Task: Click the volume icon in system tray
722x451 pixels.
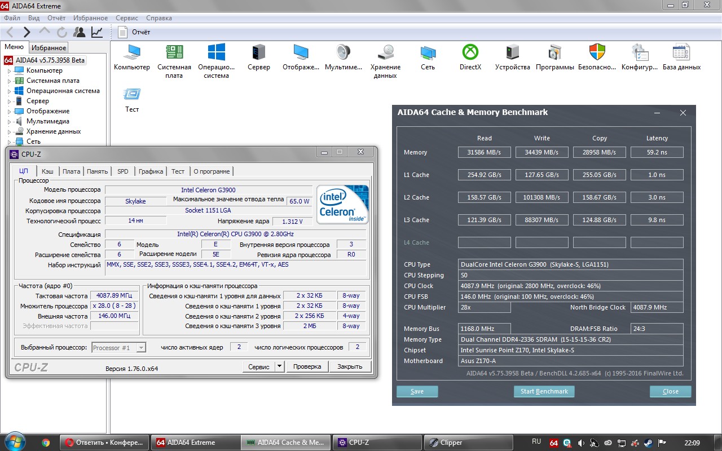Action: coord(581,443)
